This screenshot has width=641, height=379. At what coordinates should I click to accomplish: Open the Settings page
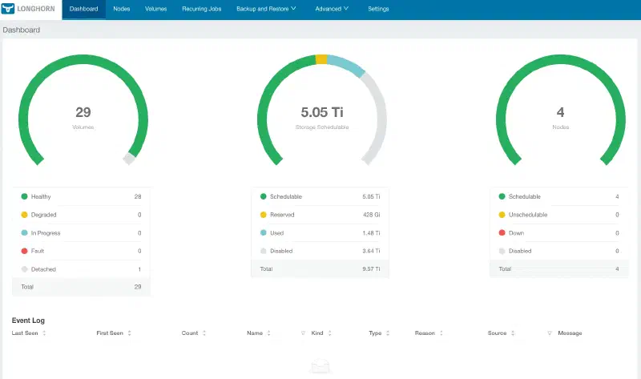[378, 9]
